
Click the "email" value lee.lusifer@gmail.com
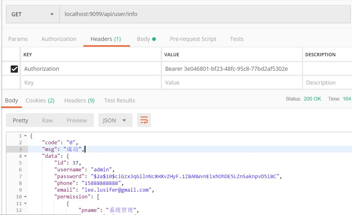[117, 190]
